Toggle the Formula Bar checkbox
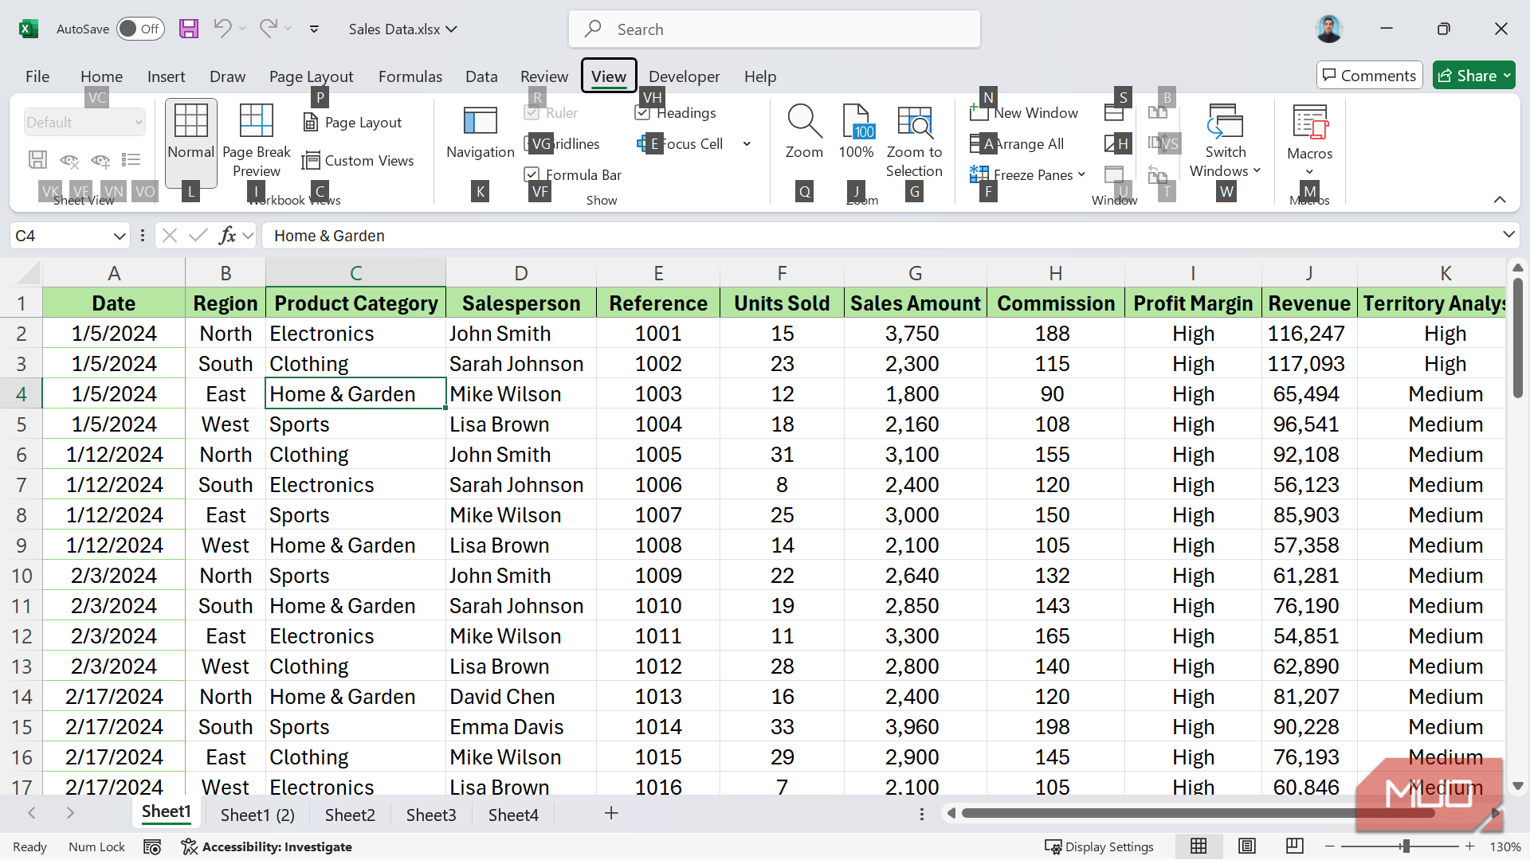Image resolution: width=1530 pixels, height=860 pixels. [x=532, y=174]
